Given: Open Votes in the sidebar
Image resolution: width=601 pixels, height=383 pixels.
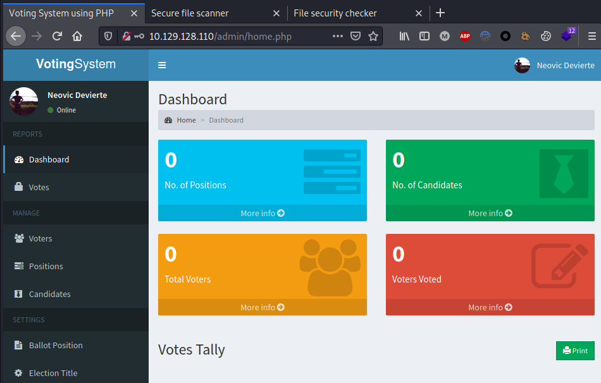Looking at the screenshot, I should (x=39, y=188).
